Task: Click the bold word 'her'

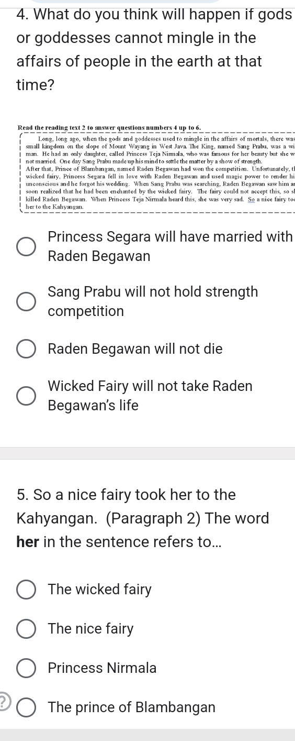Action: pyautogui.click(x=28, y=542)
